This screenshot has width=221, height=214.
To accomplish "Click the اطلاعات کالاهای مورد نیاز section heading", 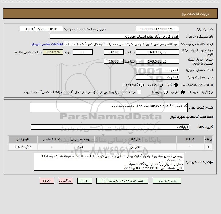I will tap(191, 117).
